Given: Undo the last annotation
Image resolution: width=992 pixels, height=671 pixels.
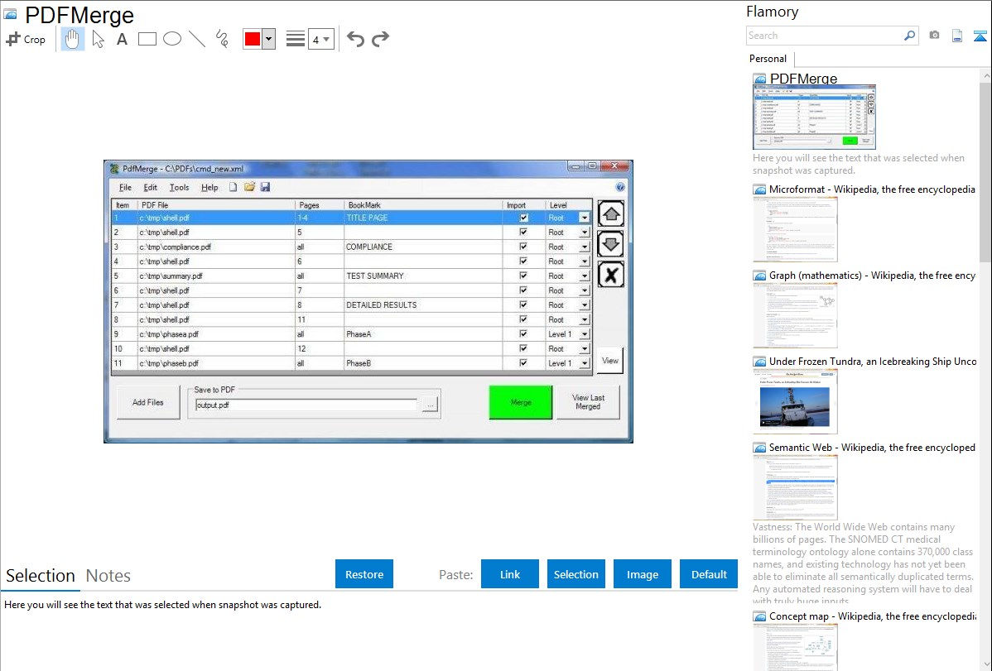Looking at the screenshot, I should click(355, 39).
